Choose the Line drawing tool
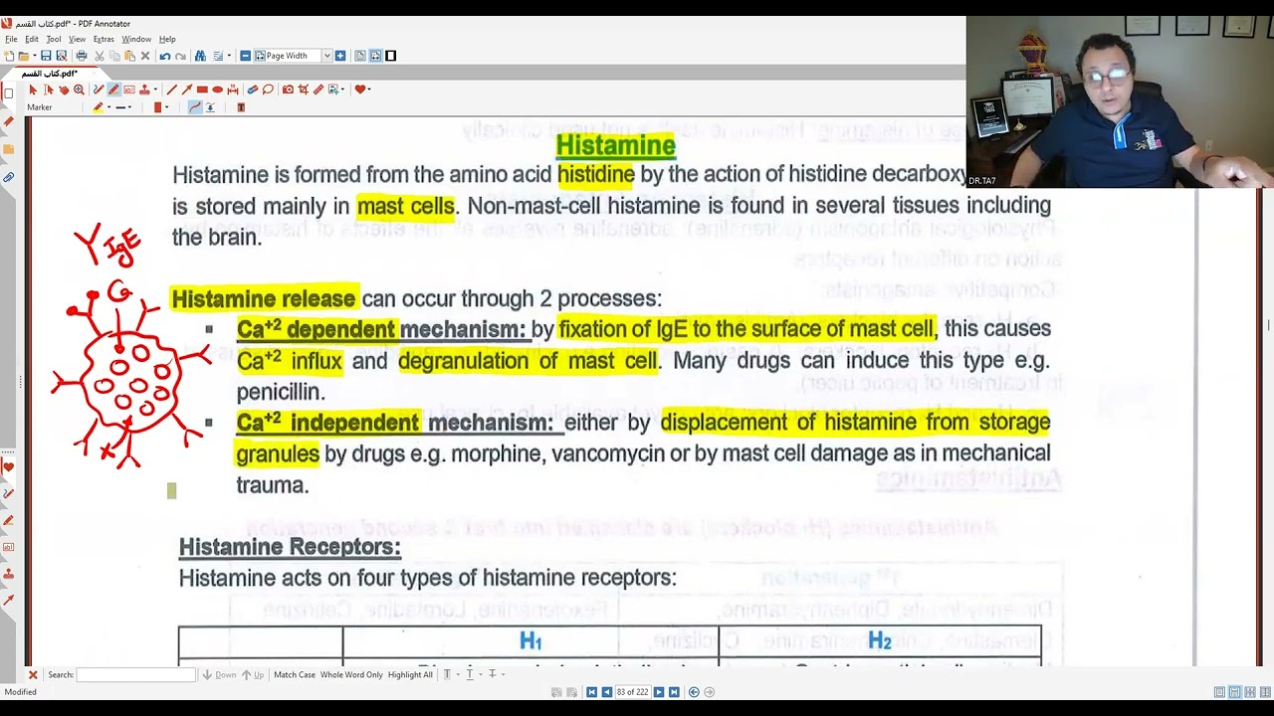The height and width of the screenshot is (716, 1274). tap(172, 89)
